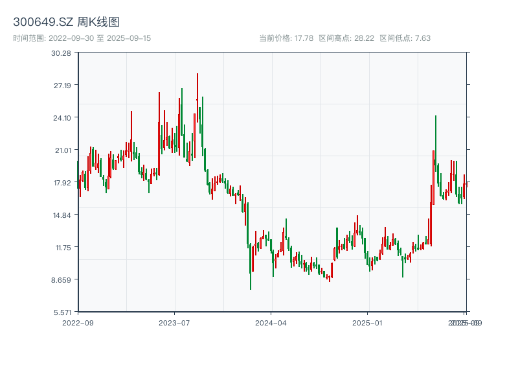Click the y-axis value 5.571
The image size is (518, 389).
[x=62, y=312]
